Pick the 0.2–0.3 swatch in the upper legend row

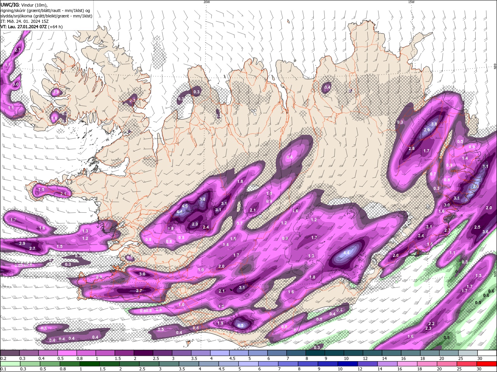pos(10,353)
